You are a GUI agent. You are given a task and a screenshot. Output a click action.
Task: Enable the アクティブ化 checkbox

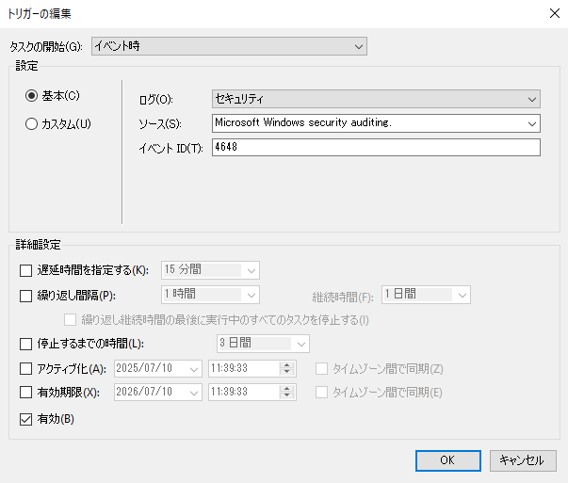(x=25, y=369)
